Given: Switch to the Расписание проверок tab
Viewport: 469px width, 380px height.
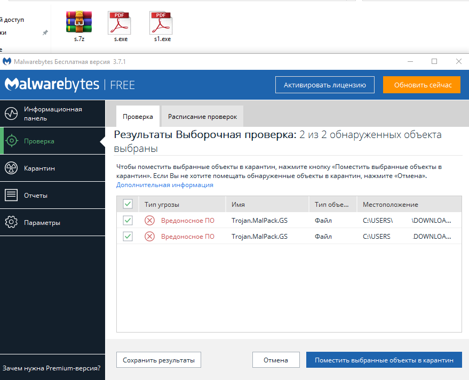Looking at the screenshot, I should (x=203, y=116).
